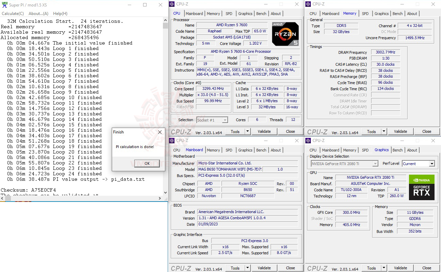
Task: Open the Mainboard tab in the Graphics window
Action: 331,150
